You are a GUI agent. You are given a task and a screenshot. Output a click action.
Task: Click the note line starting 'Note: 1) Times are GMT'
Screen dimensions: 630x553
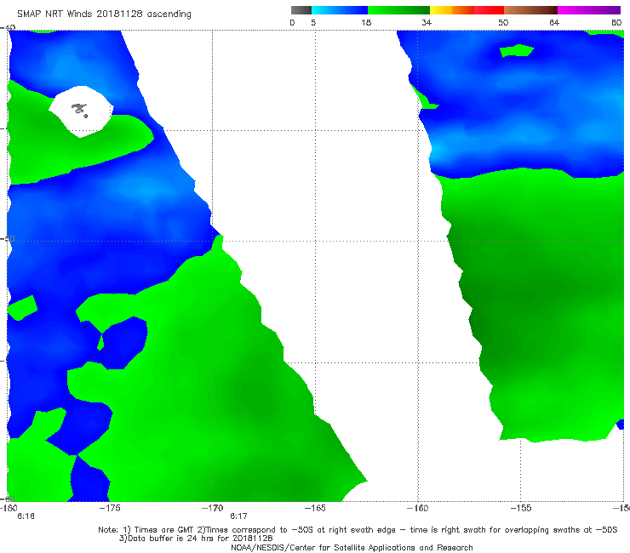pyautogui.click(x=358, y=530)
